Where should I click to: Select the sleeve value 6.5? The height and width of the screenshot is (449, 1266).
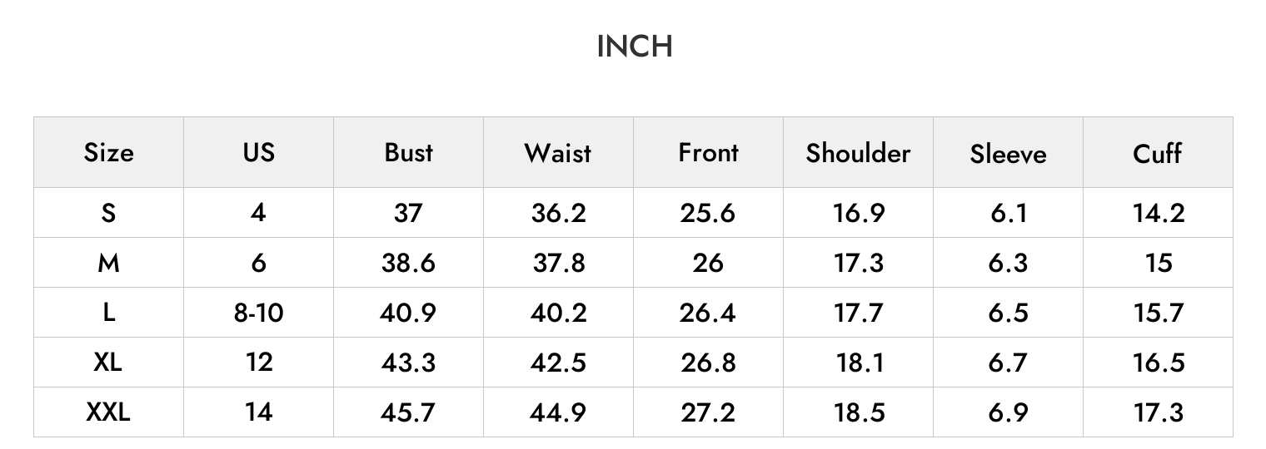coord(1009,312)
